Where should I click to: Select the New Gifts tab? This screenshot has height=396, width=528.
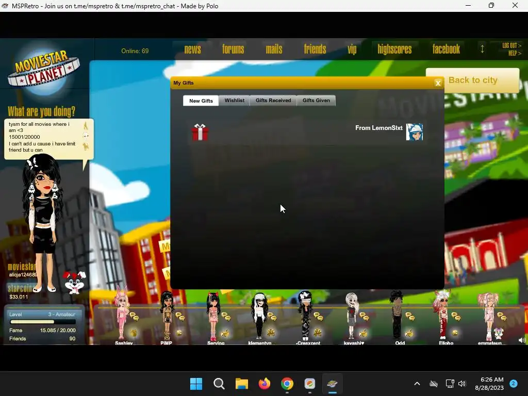point(201,101)
